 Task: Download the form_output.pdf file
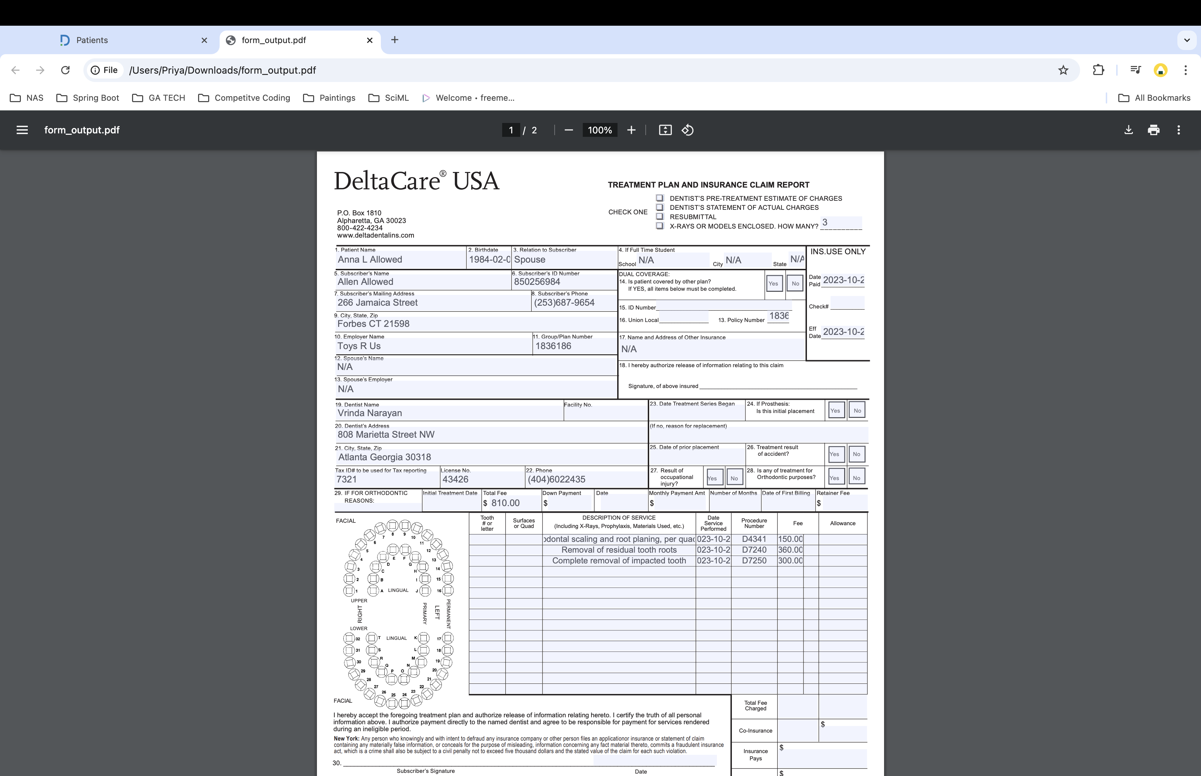tap(1128, 130)
